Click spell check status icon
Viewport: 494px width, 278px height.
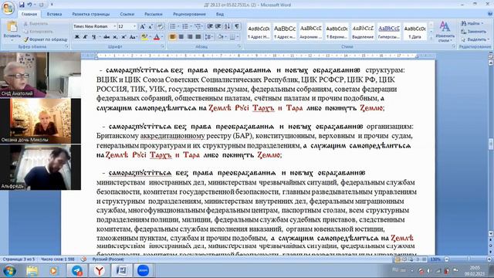coord(83,259)
